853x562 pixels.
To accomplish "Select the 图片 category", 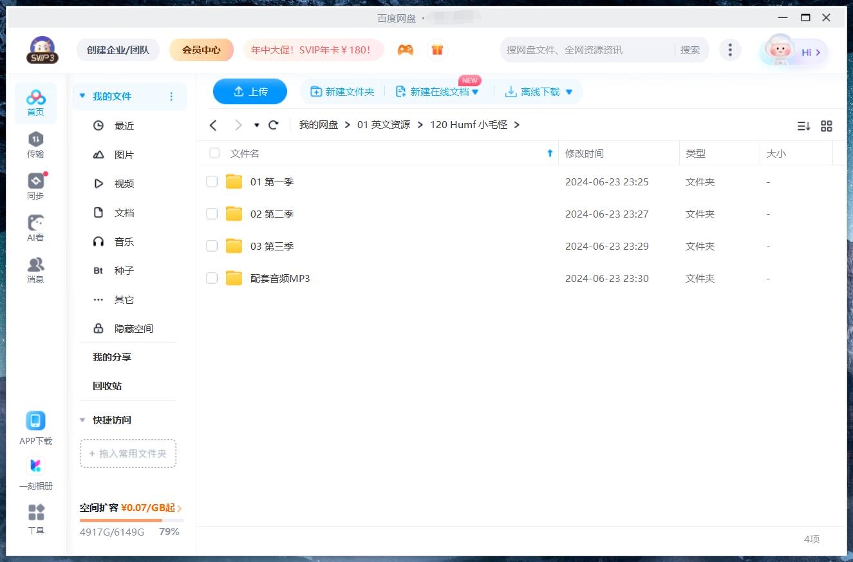I will click(x=124, y=155).
